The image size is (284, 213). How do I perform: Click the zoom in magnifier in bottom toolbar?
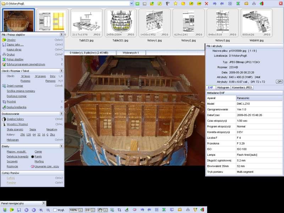coord(41,210)
